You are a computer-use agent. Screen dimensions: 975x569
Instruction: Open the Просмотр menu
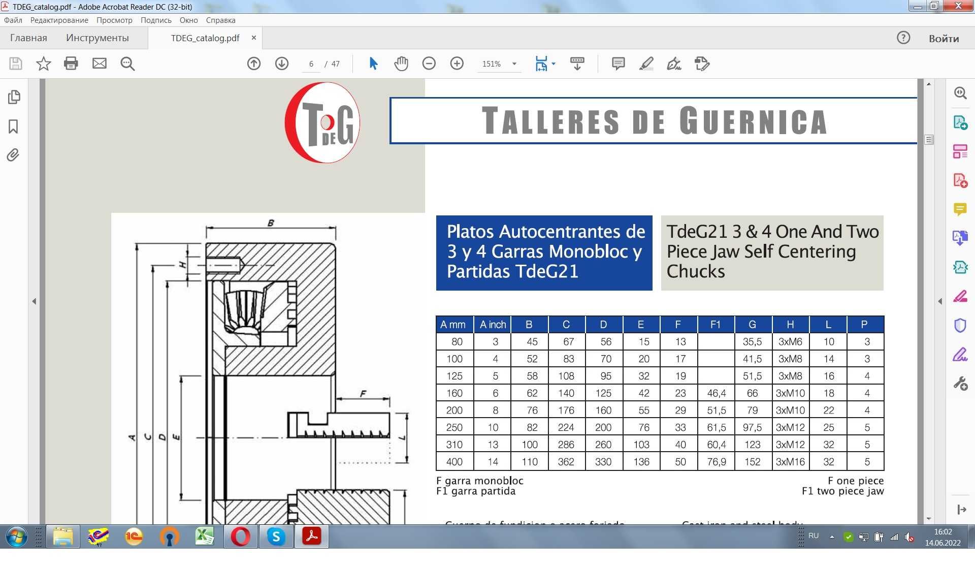tap(114, 20)
